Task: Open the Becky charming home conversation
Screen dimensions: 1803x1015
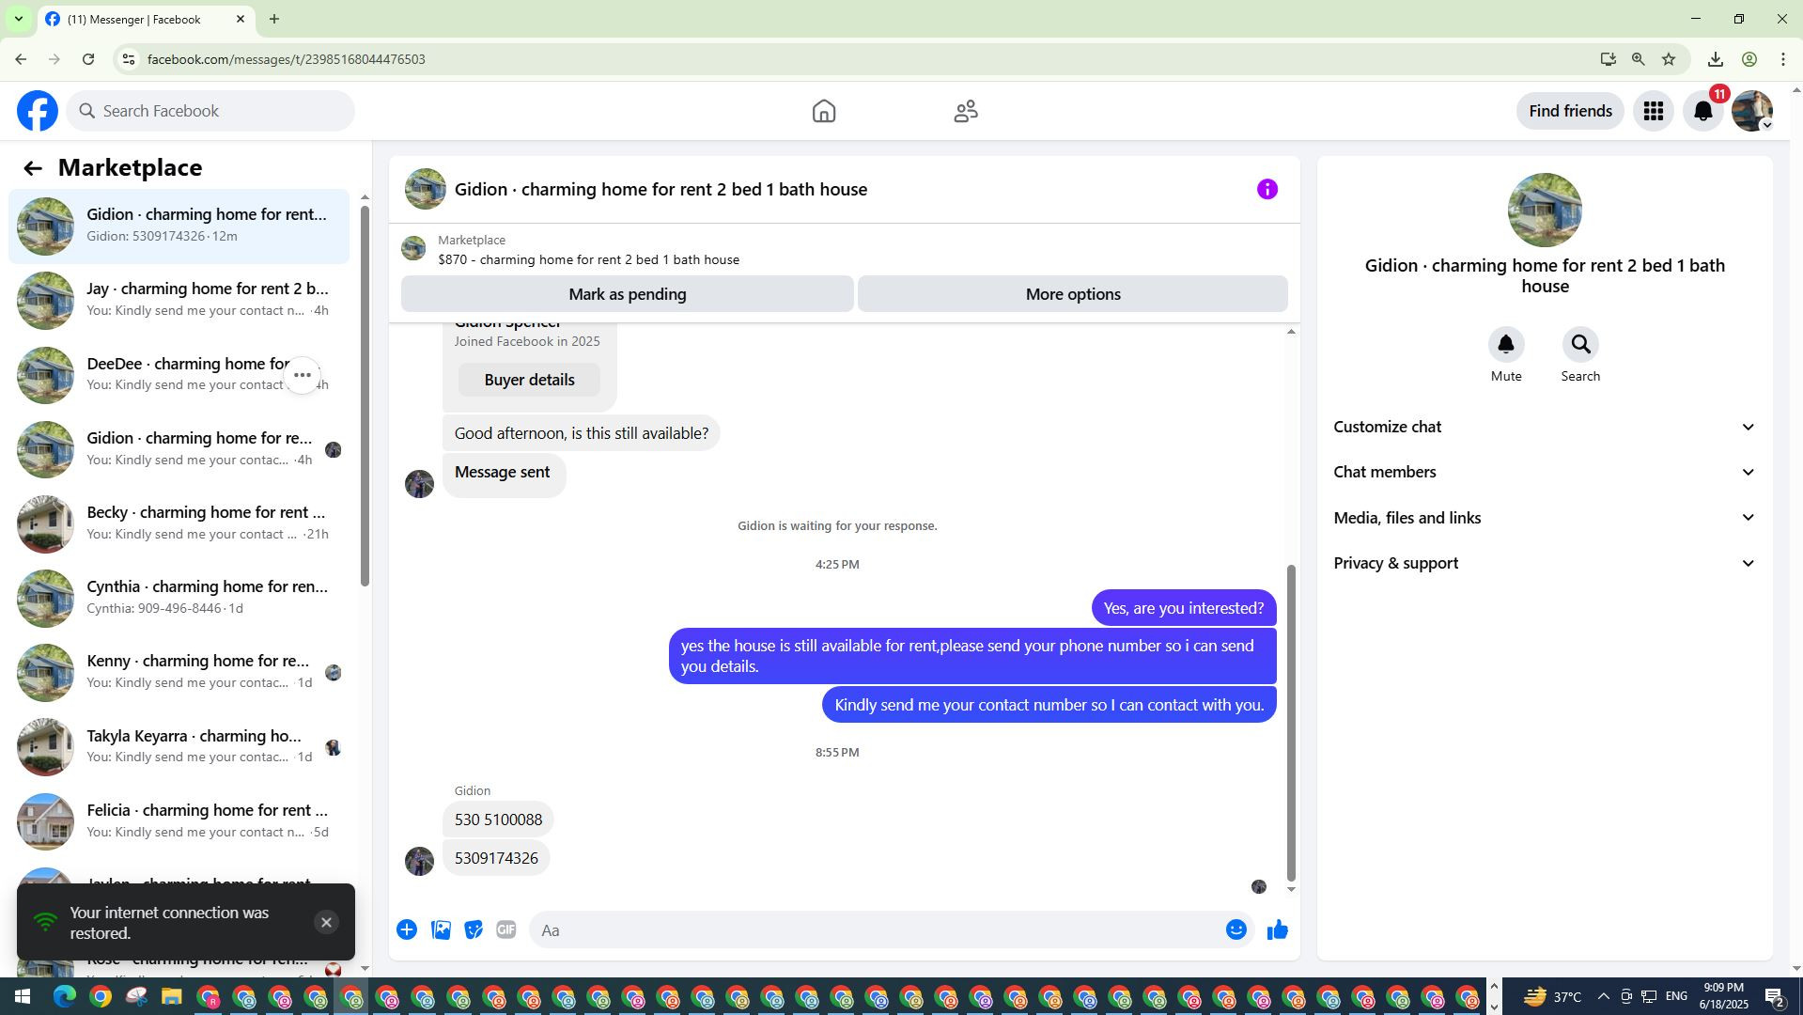Action: (x=179, y=524)
